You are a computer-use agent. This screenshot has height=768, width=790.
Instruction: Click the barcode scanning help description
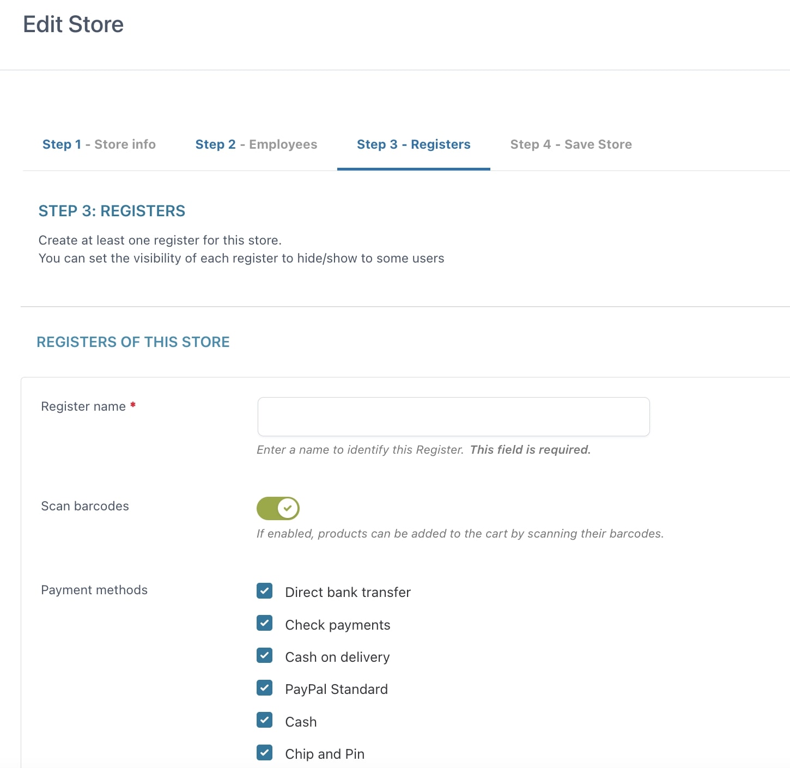click(x=460, y=533)
